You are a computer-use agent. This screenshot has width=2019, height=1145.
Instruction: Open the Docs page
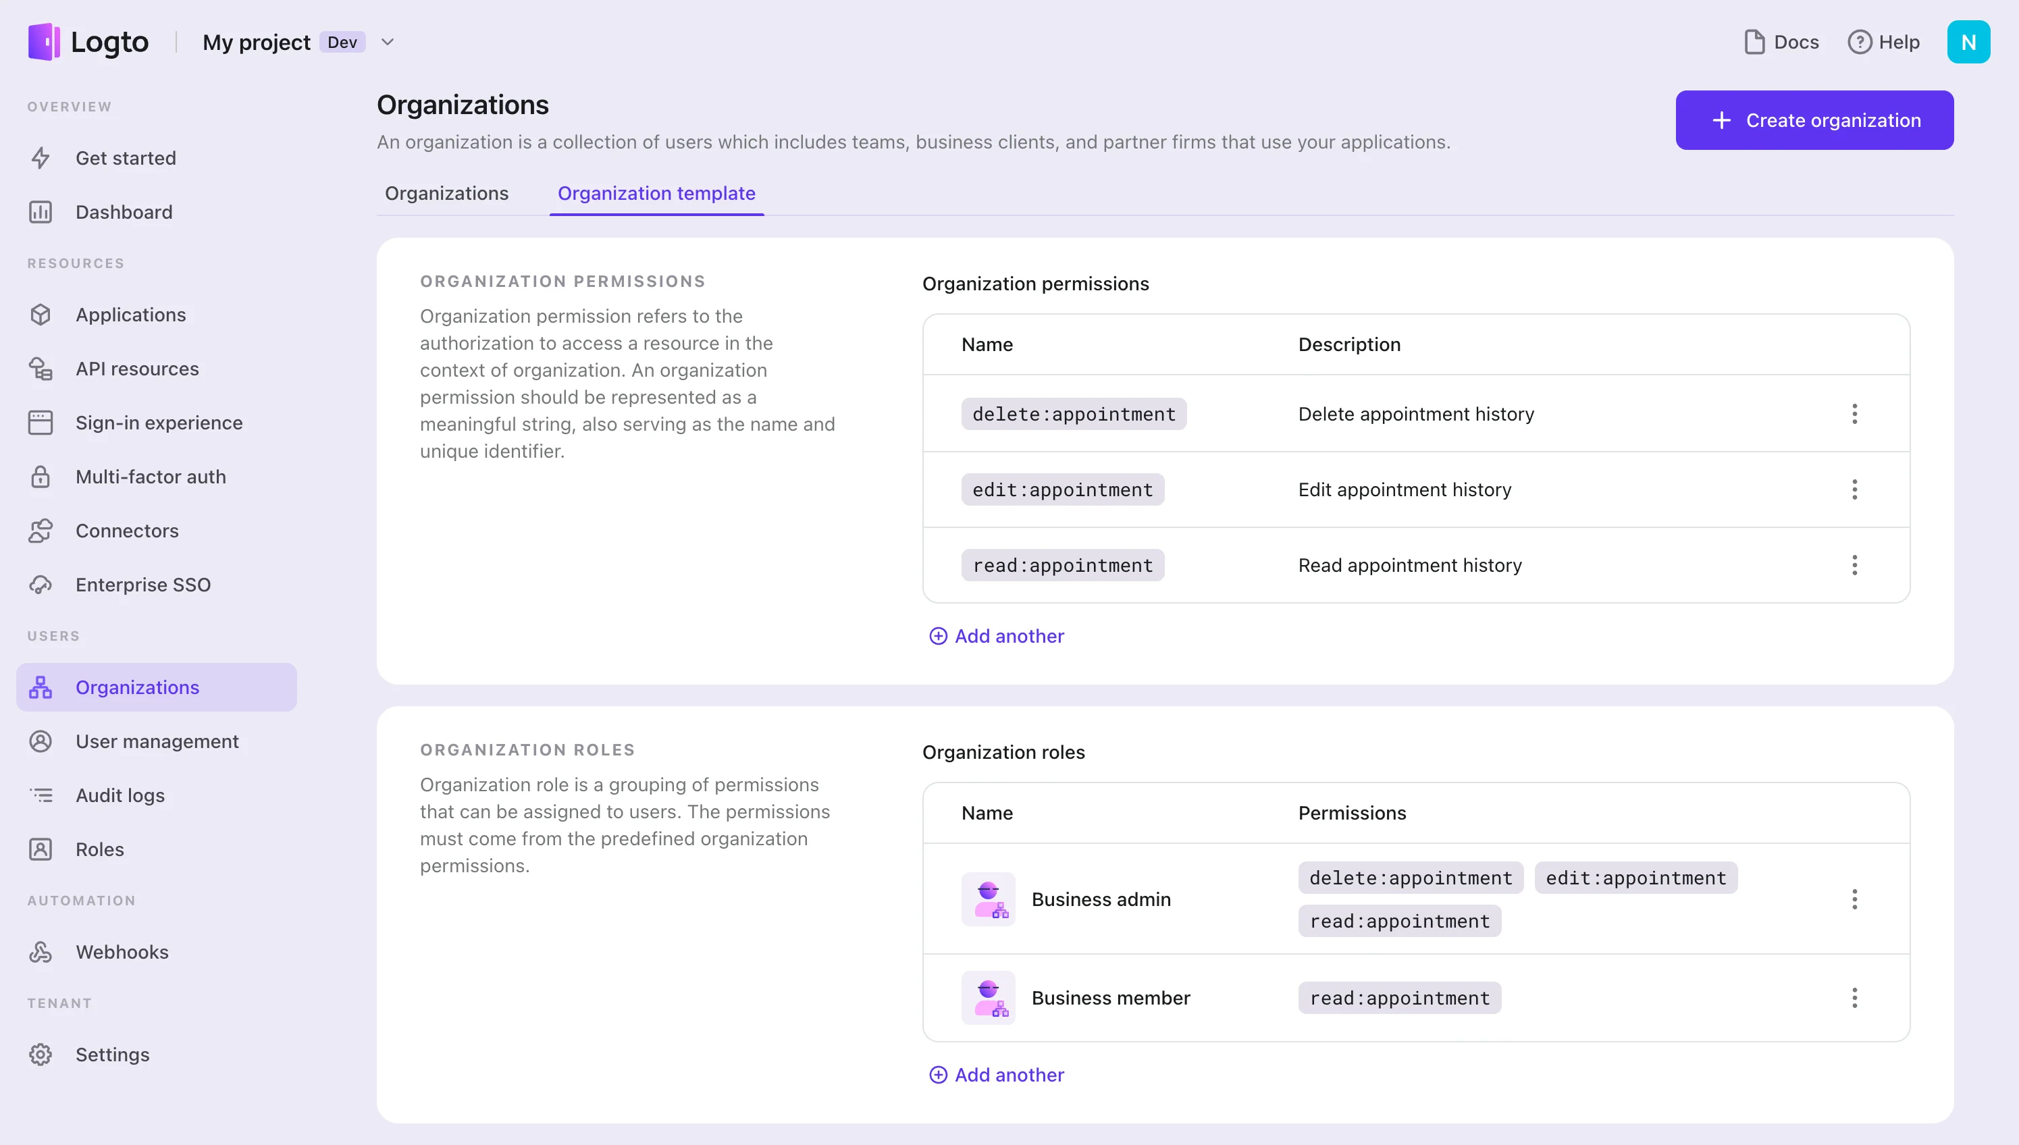click(1781, 42)
